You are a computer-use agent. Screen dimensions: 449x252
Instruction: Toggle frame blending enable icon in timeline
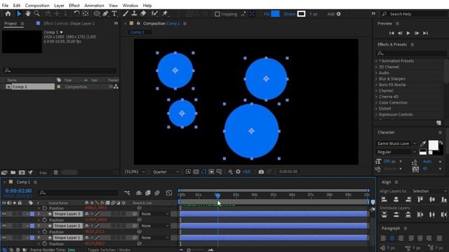[148, 193]
